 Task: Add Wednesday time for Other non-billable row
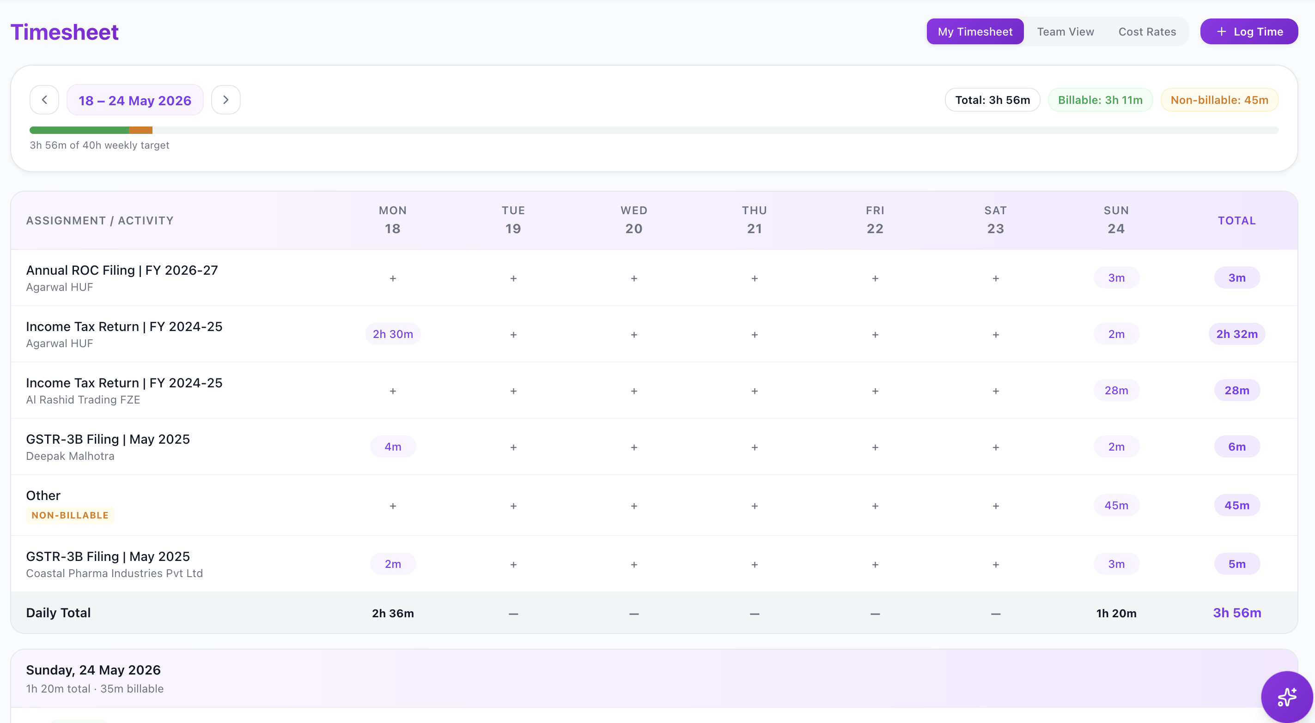[x=633, y=506]
